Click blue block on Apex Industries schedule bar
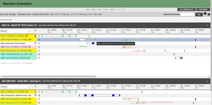The image size is (212, 105). pyautogui.click(x=93, y=43)
